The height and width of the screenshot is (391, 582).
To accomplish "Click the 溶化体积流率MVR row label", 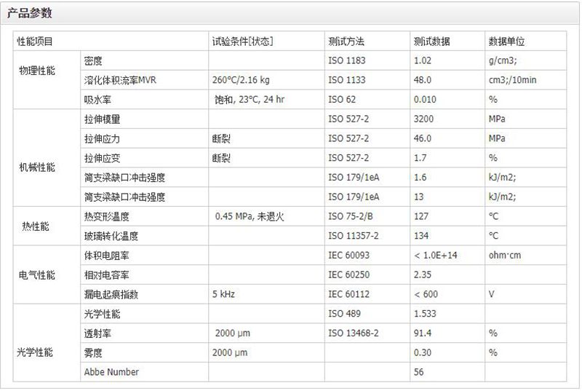I will click(120, 80).
